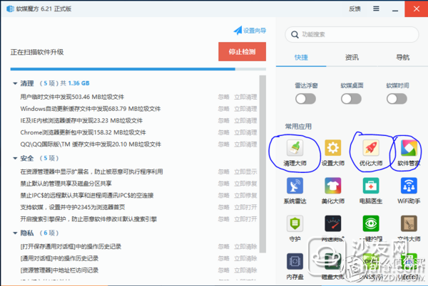
Task: Toggle 雷达浮窗 switch
Action: [x=306, y=99]
